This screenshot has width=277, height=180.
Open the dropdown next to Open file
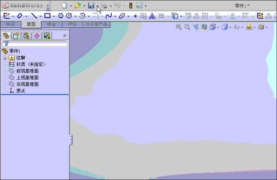84,6
